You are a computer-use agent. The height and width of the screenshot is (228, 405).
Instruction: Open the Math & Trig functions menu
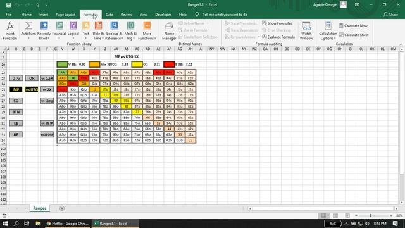(x=130, y=30)
